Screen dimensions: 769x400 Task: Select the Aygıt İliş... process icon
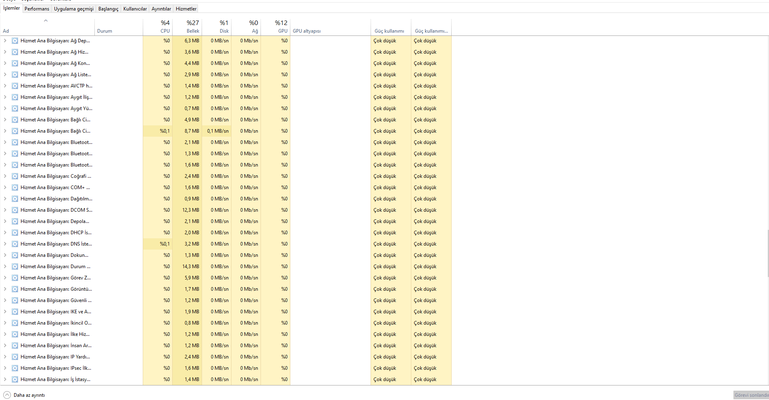15,97
